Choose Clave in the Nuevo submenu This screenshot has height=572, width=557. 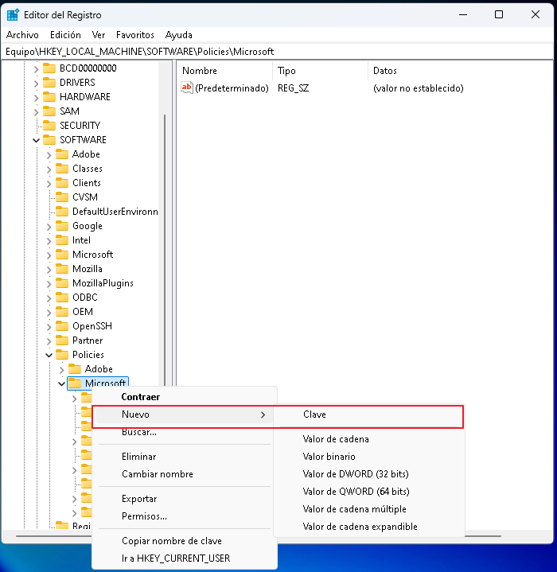pyautogui.click(x=368, y=414)
